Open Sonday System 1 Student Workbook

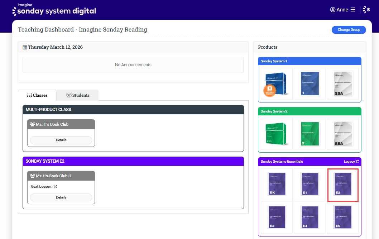[x=310, y=84]
